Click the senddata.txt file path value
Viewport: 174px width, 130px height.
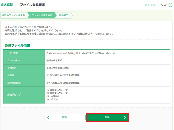[x=80, y=53]
